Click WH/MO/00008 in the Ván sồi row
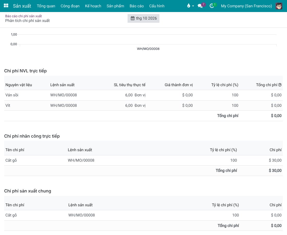This screenshot has height=235, width=287. point(63,95)
